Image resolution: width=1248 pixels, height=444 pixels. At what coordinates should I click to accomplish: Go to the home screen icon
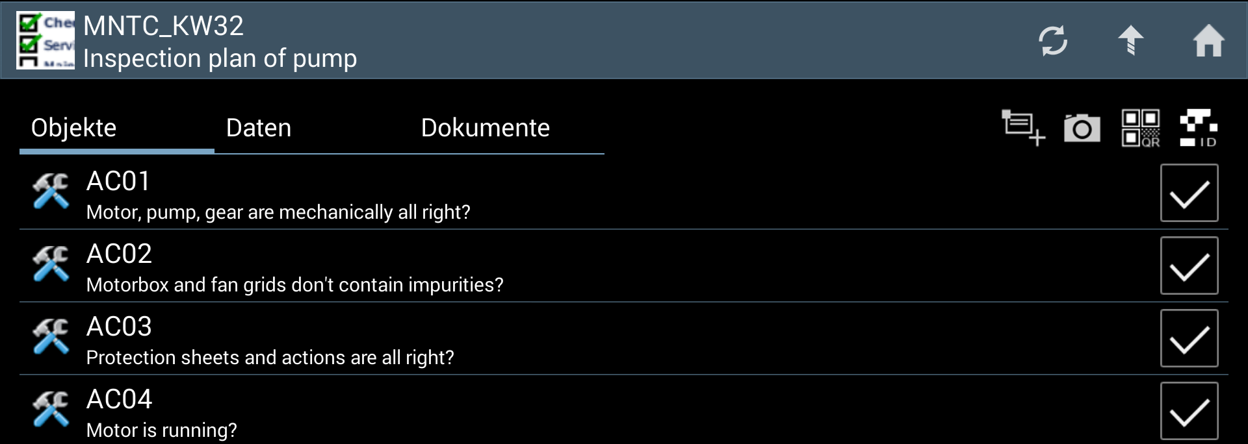1208,41
